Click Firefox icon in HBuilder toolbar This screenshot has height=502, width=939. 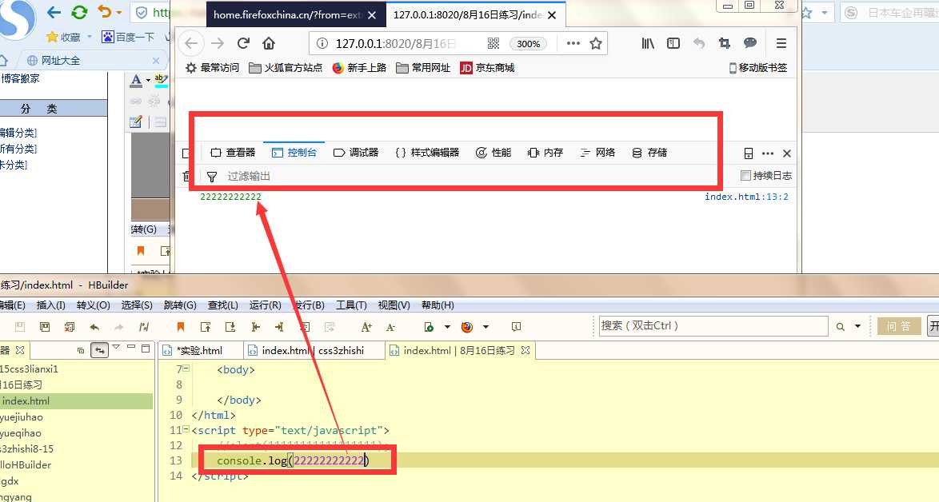click(467, 327)
